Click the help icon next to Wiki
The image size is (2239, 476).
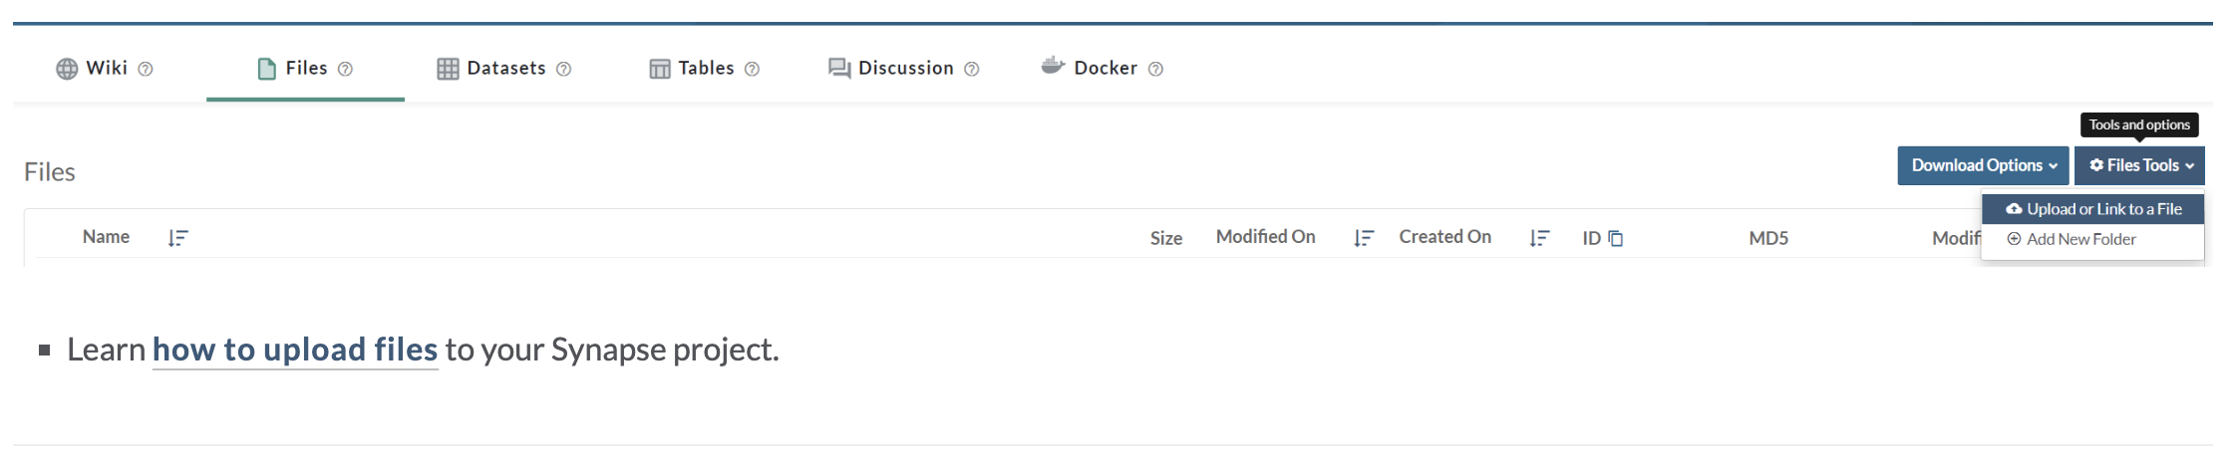click(x=146, y=69)
